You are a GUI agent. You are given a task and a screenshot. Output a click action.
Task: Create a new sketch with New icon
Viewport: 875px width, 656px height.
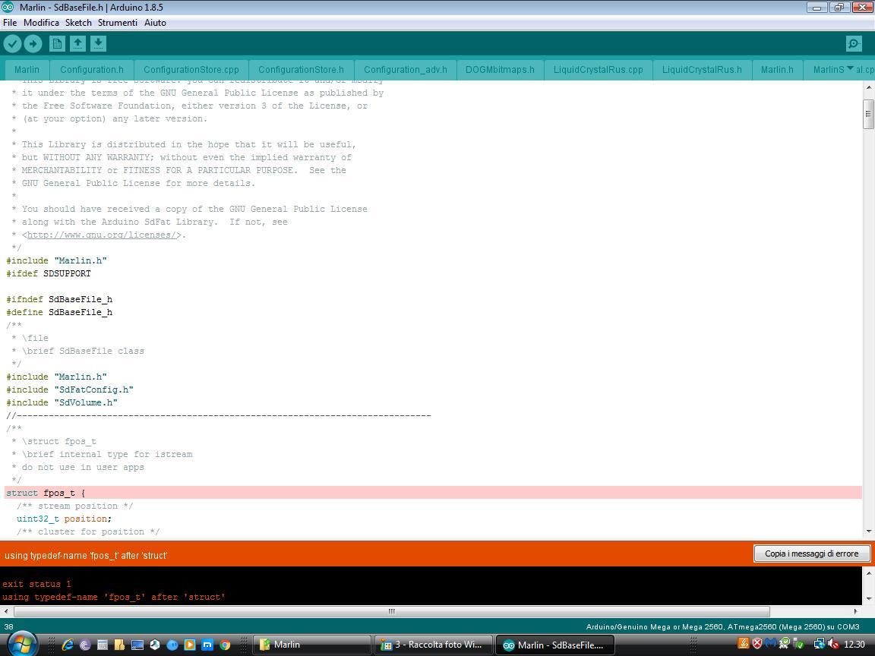point(57,44)
